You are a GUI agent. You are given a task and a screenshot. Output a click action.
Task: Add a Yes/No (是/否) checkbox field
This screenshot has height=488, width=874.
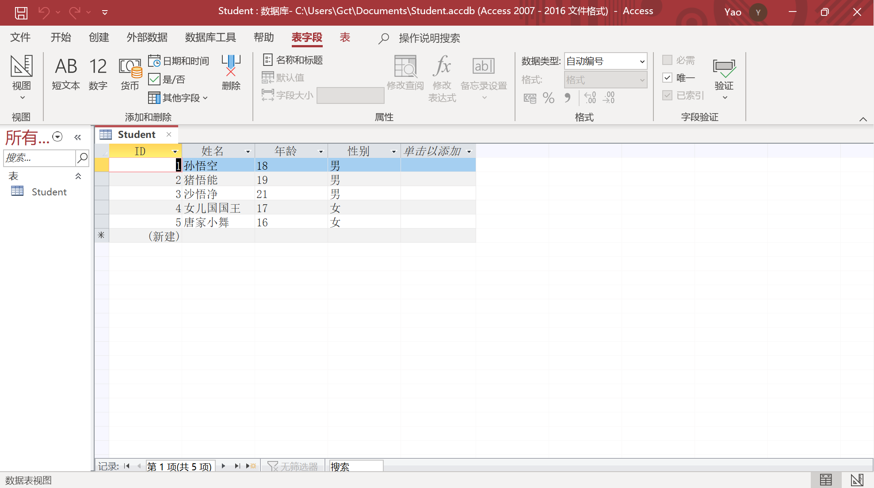(167, 80)
